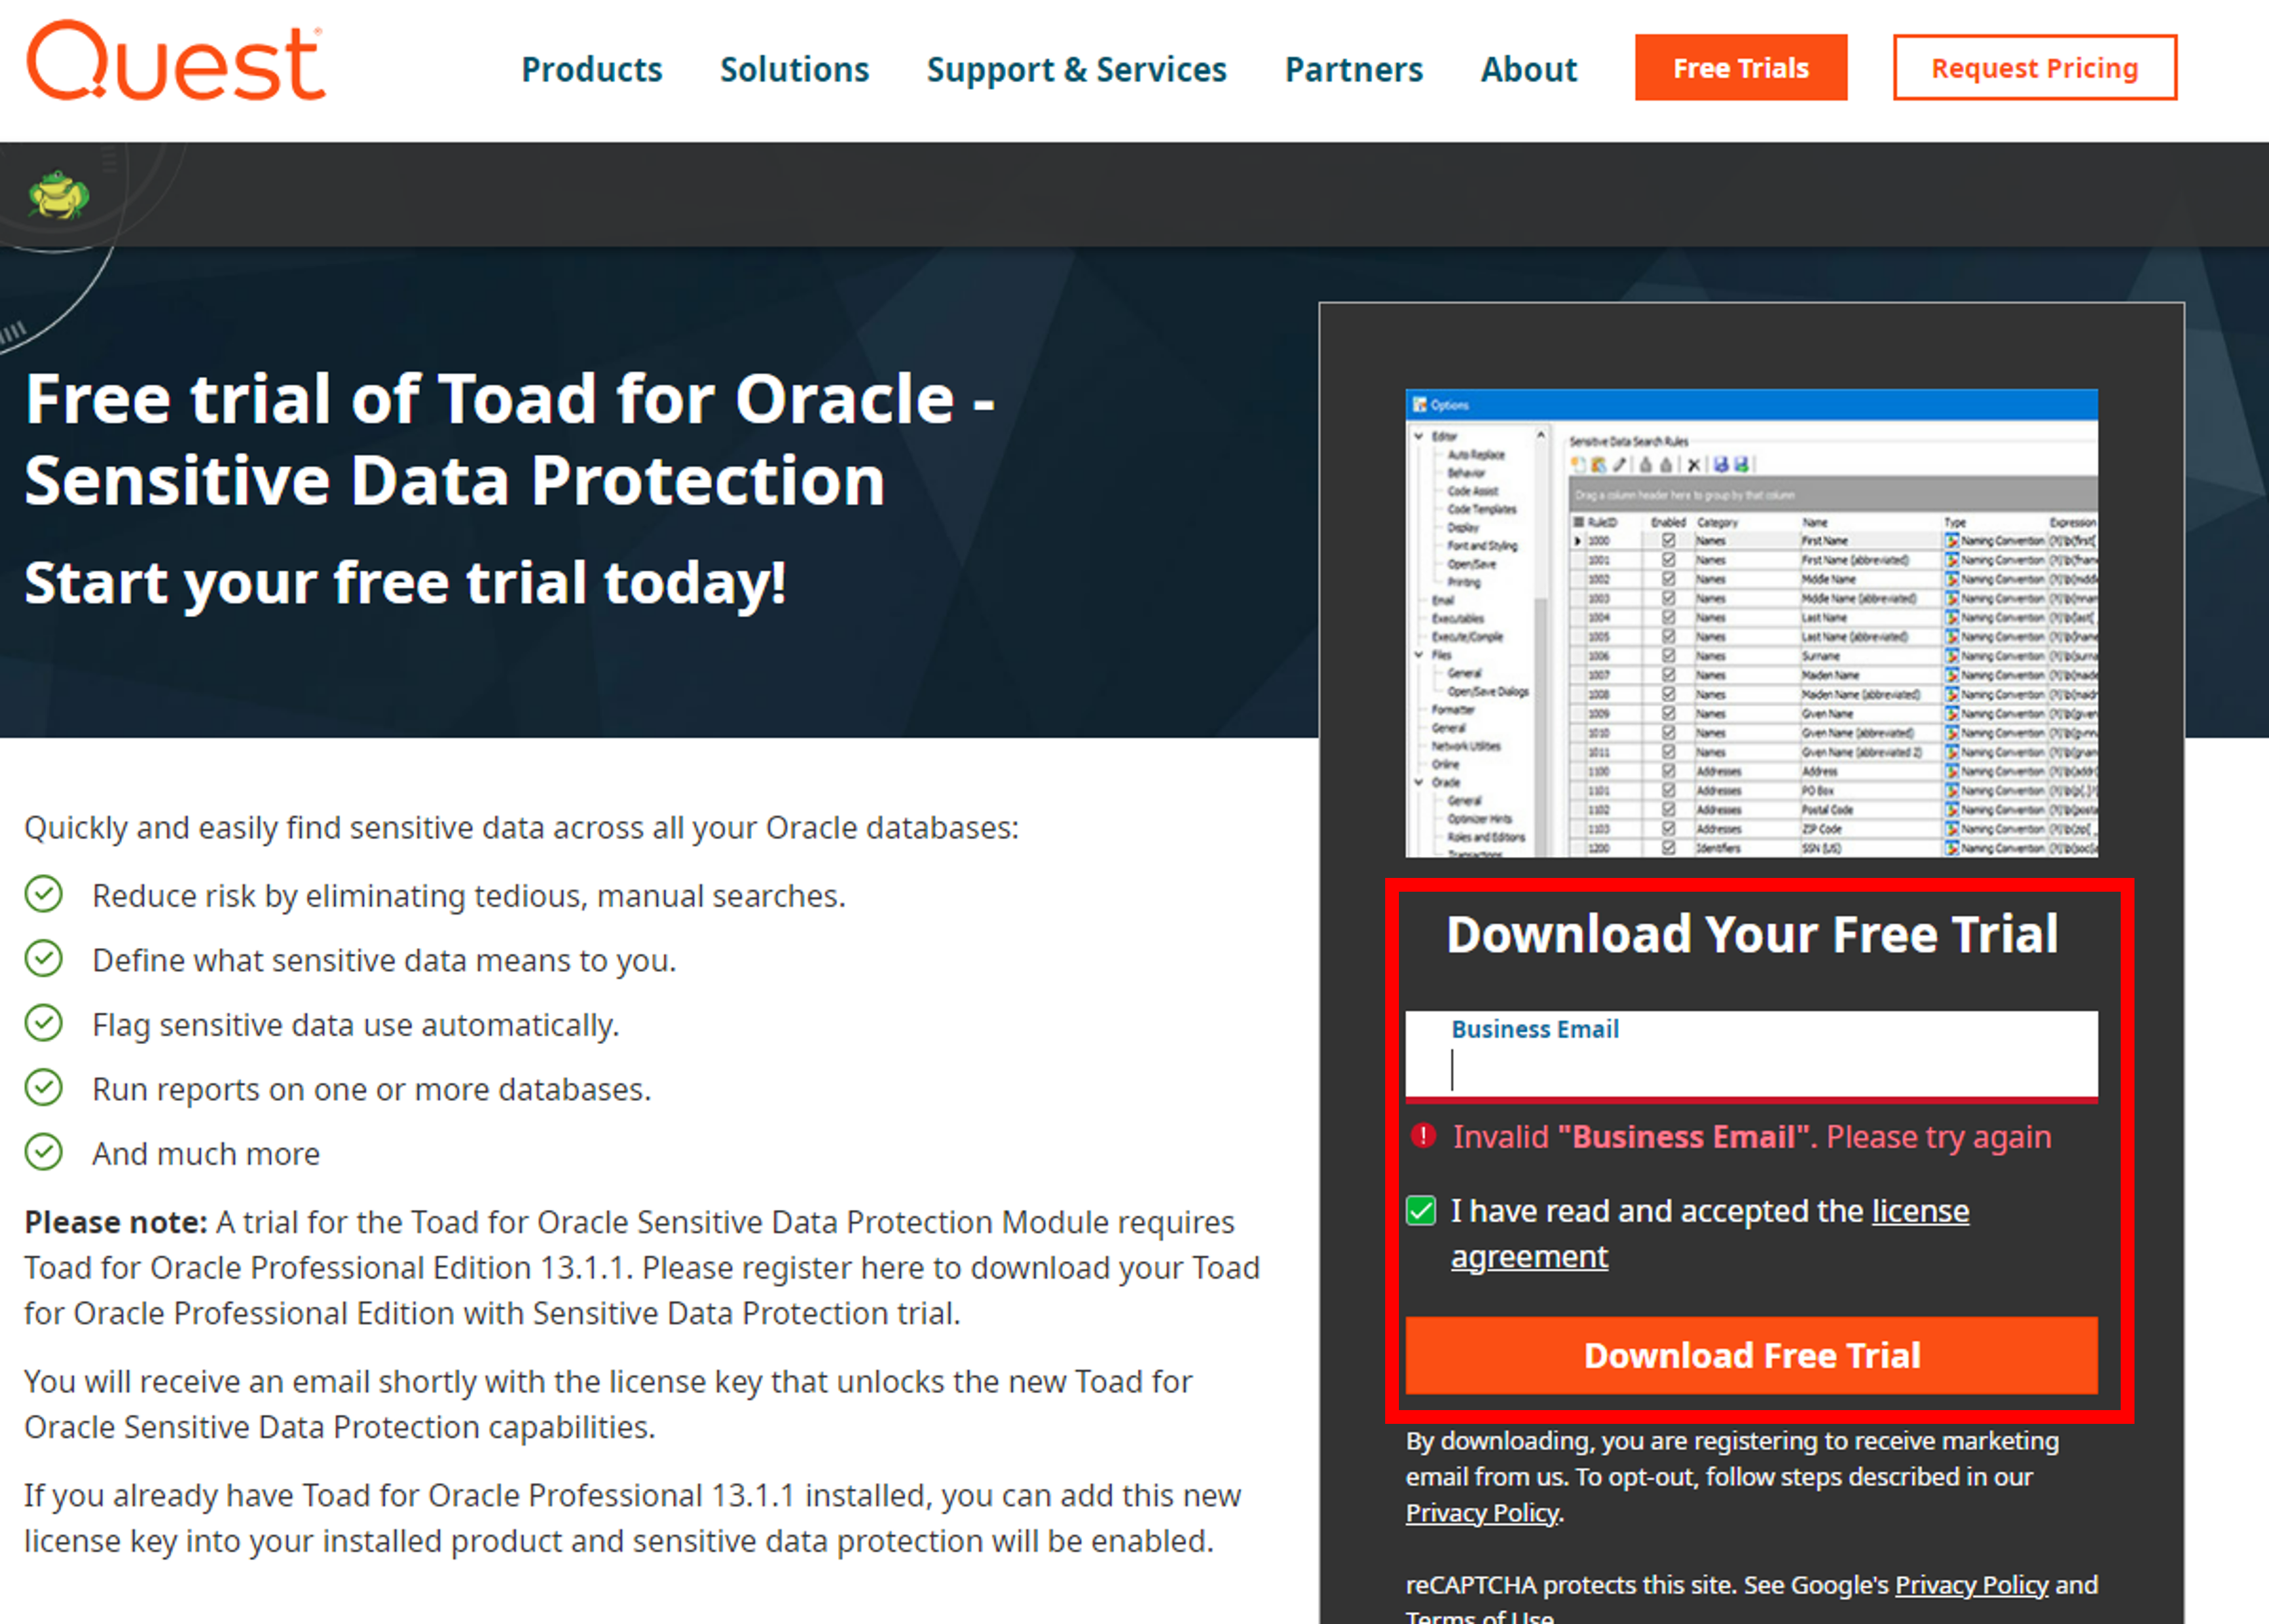Click the red error exclamation icon
Image resolution: width=2269 pixels, height=1624 pixels.
1422,1136
